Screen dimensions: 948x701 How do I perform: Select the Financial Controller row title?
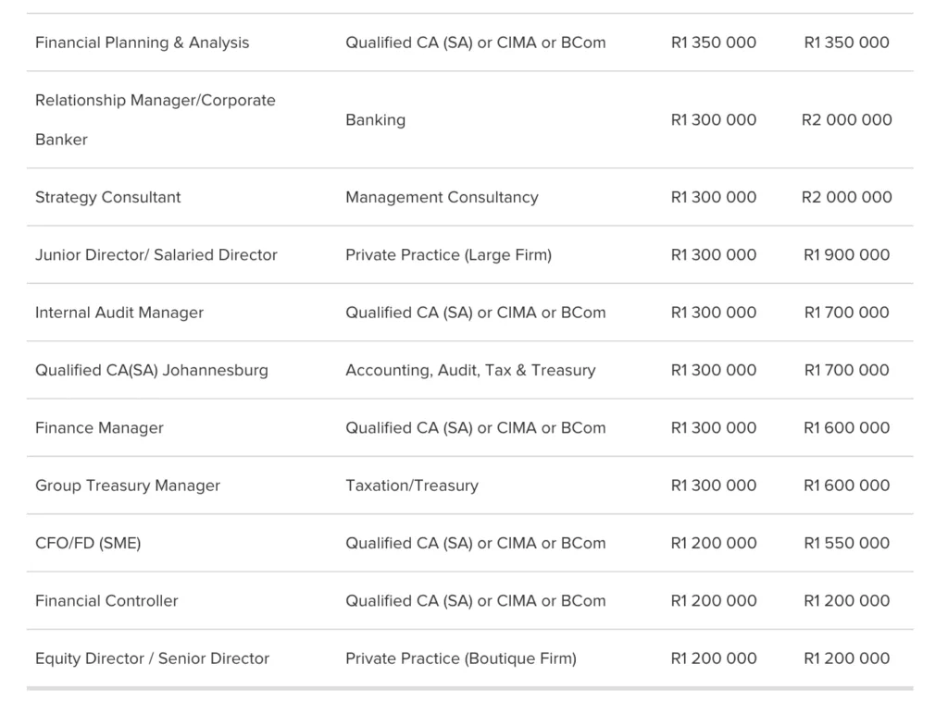106,601
